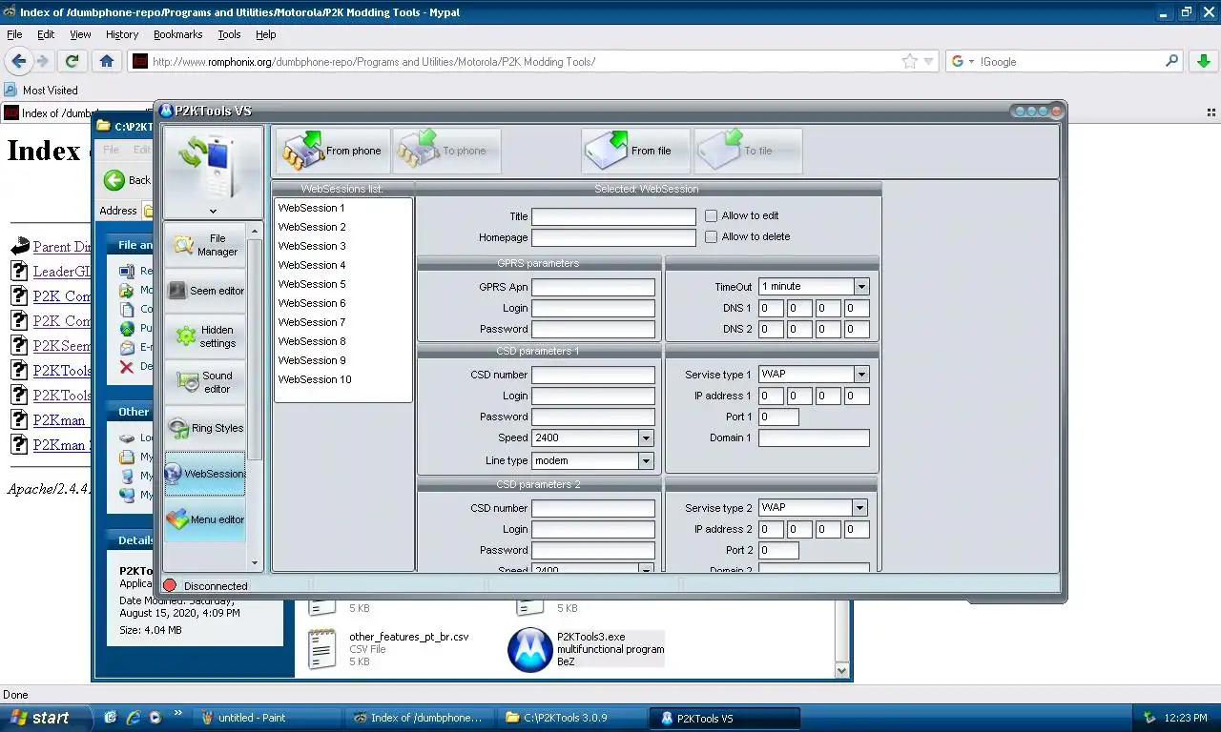Open the Servise type 2 dropdown
Viewport: 1221px width, 732px height.
click(x=861, y=508)
